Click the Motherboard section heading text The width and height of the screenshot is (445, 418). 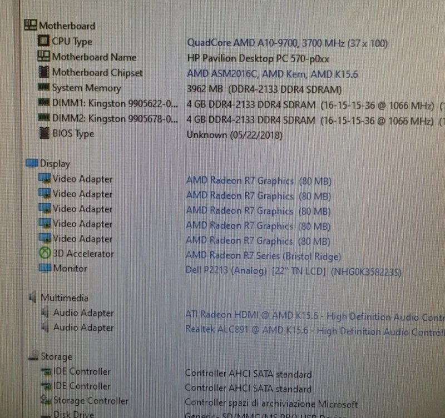pyautogui.click(x=67, y=26)
